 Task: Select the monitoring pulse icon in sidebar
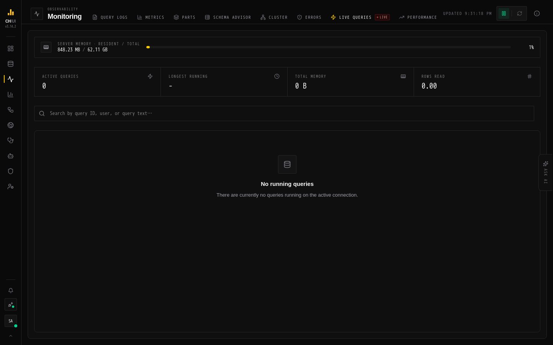tap(10, 79)
